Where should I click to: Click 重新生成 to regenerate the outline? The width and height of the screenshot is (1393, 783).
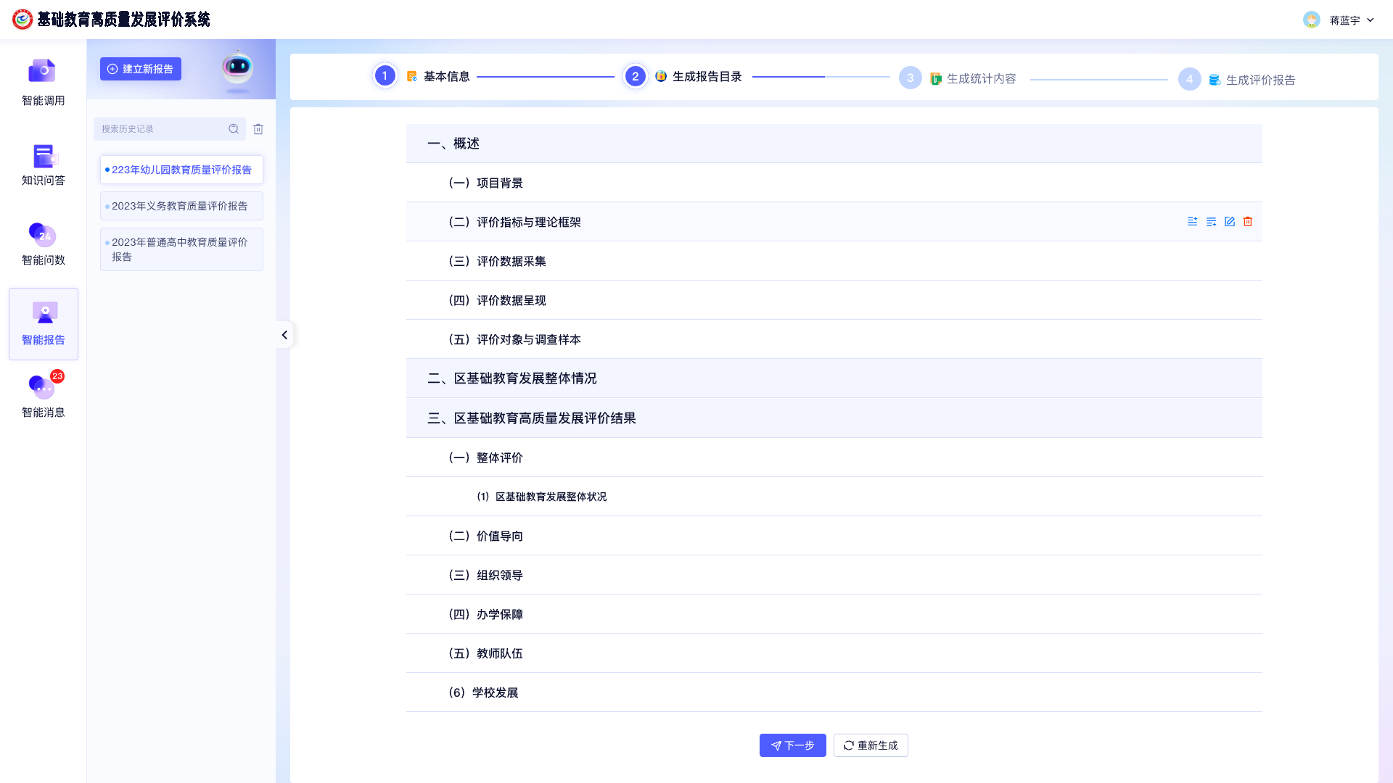[871, 745]
